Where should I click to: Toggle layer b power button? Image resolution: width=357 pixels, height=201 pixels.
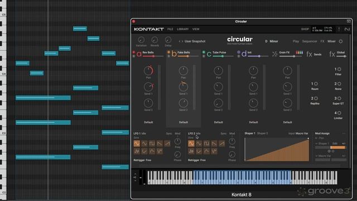tap(168, 52)
